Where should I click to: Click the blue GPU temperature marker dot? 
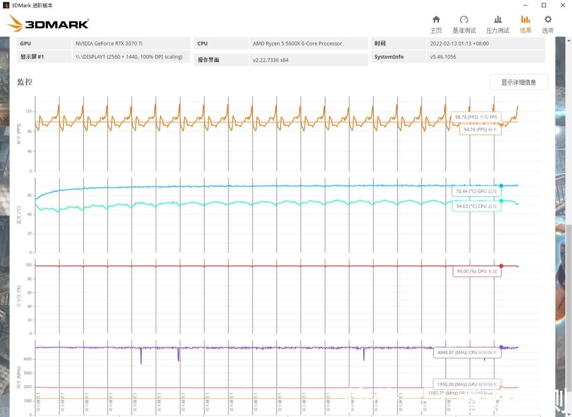[x=501, y=186]
